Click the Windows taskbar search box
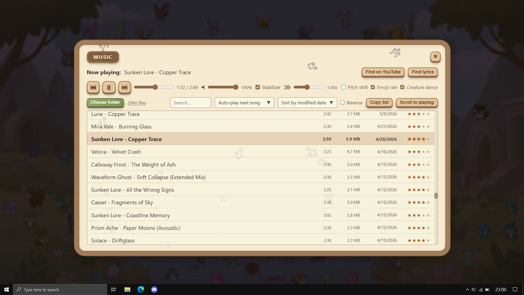Image resolution: width=524 pixels, height=295 pixels. point(60,290)
